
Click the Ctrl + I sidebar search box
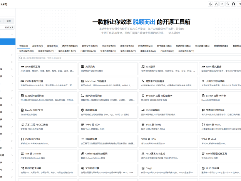tap(7, 27)
